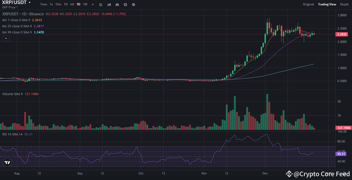Image resolution: width=352 pixels, height=180 pixels.
Task: Click the current price tag 2.2832 on axis
Action: [x=342, y=34]
